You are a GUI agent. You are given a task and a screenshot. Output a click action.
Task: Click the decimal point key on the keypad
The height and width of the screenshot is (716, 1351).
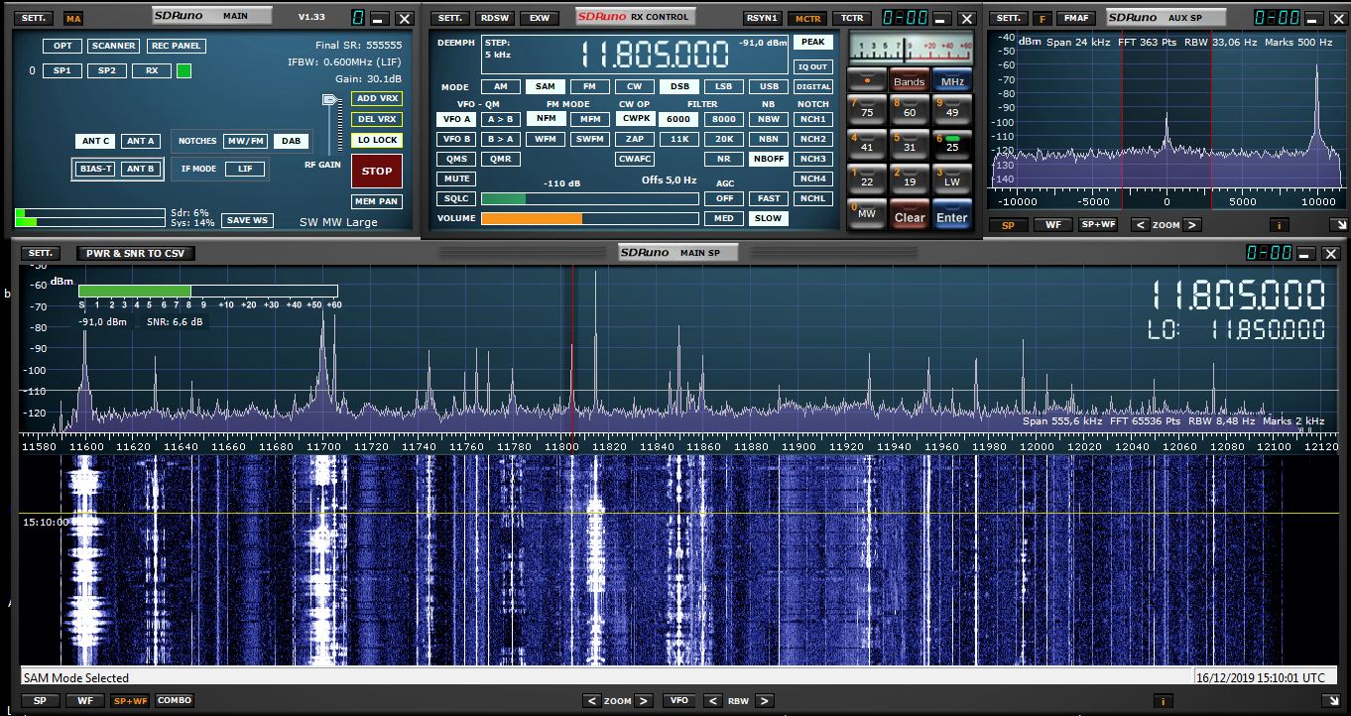tap(868, 81)
